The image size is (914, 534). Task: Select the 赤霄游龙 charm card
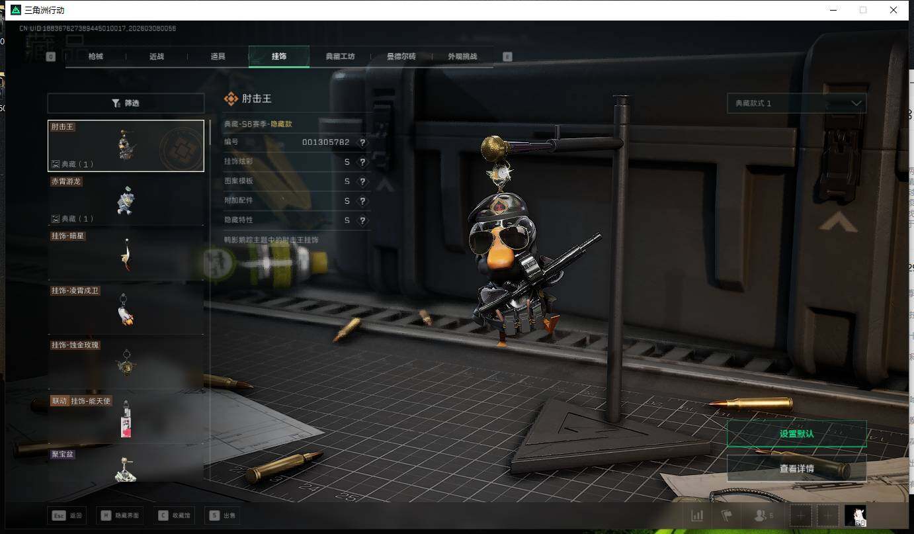point(126,200)
